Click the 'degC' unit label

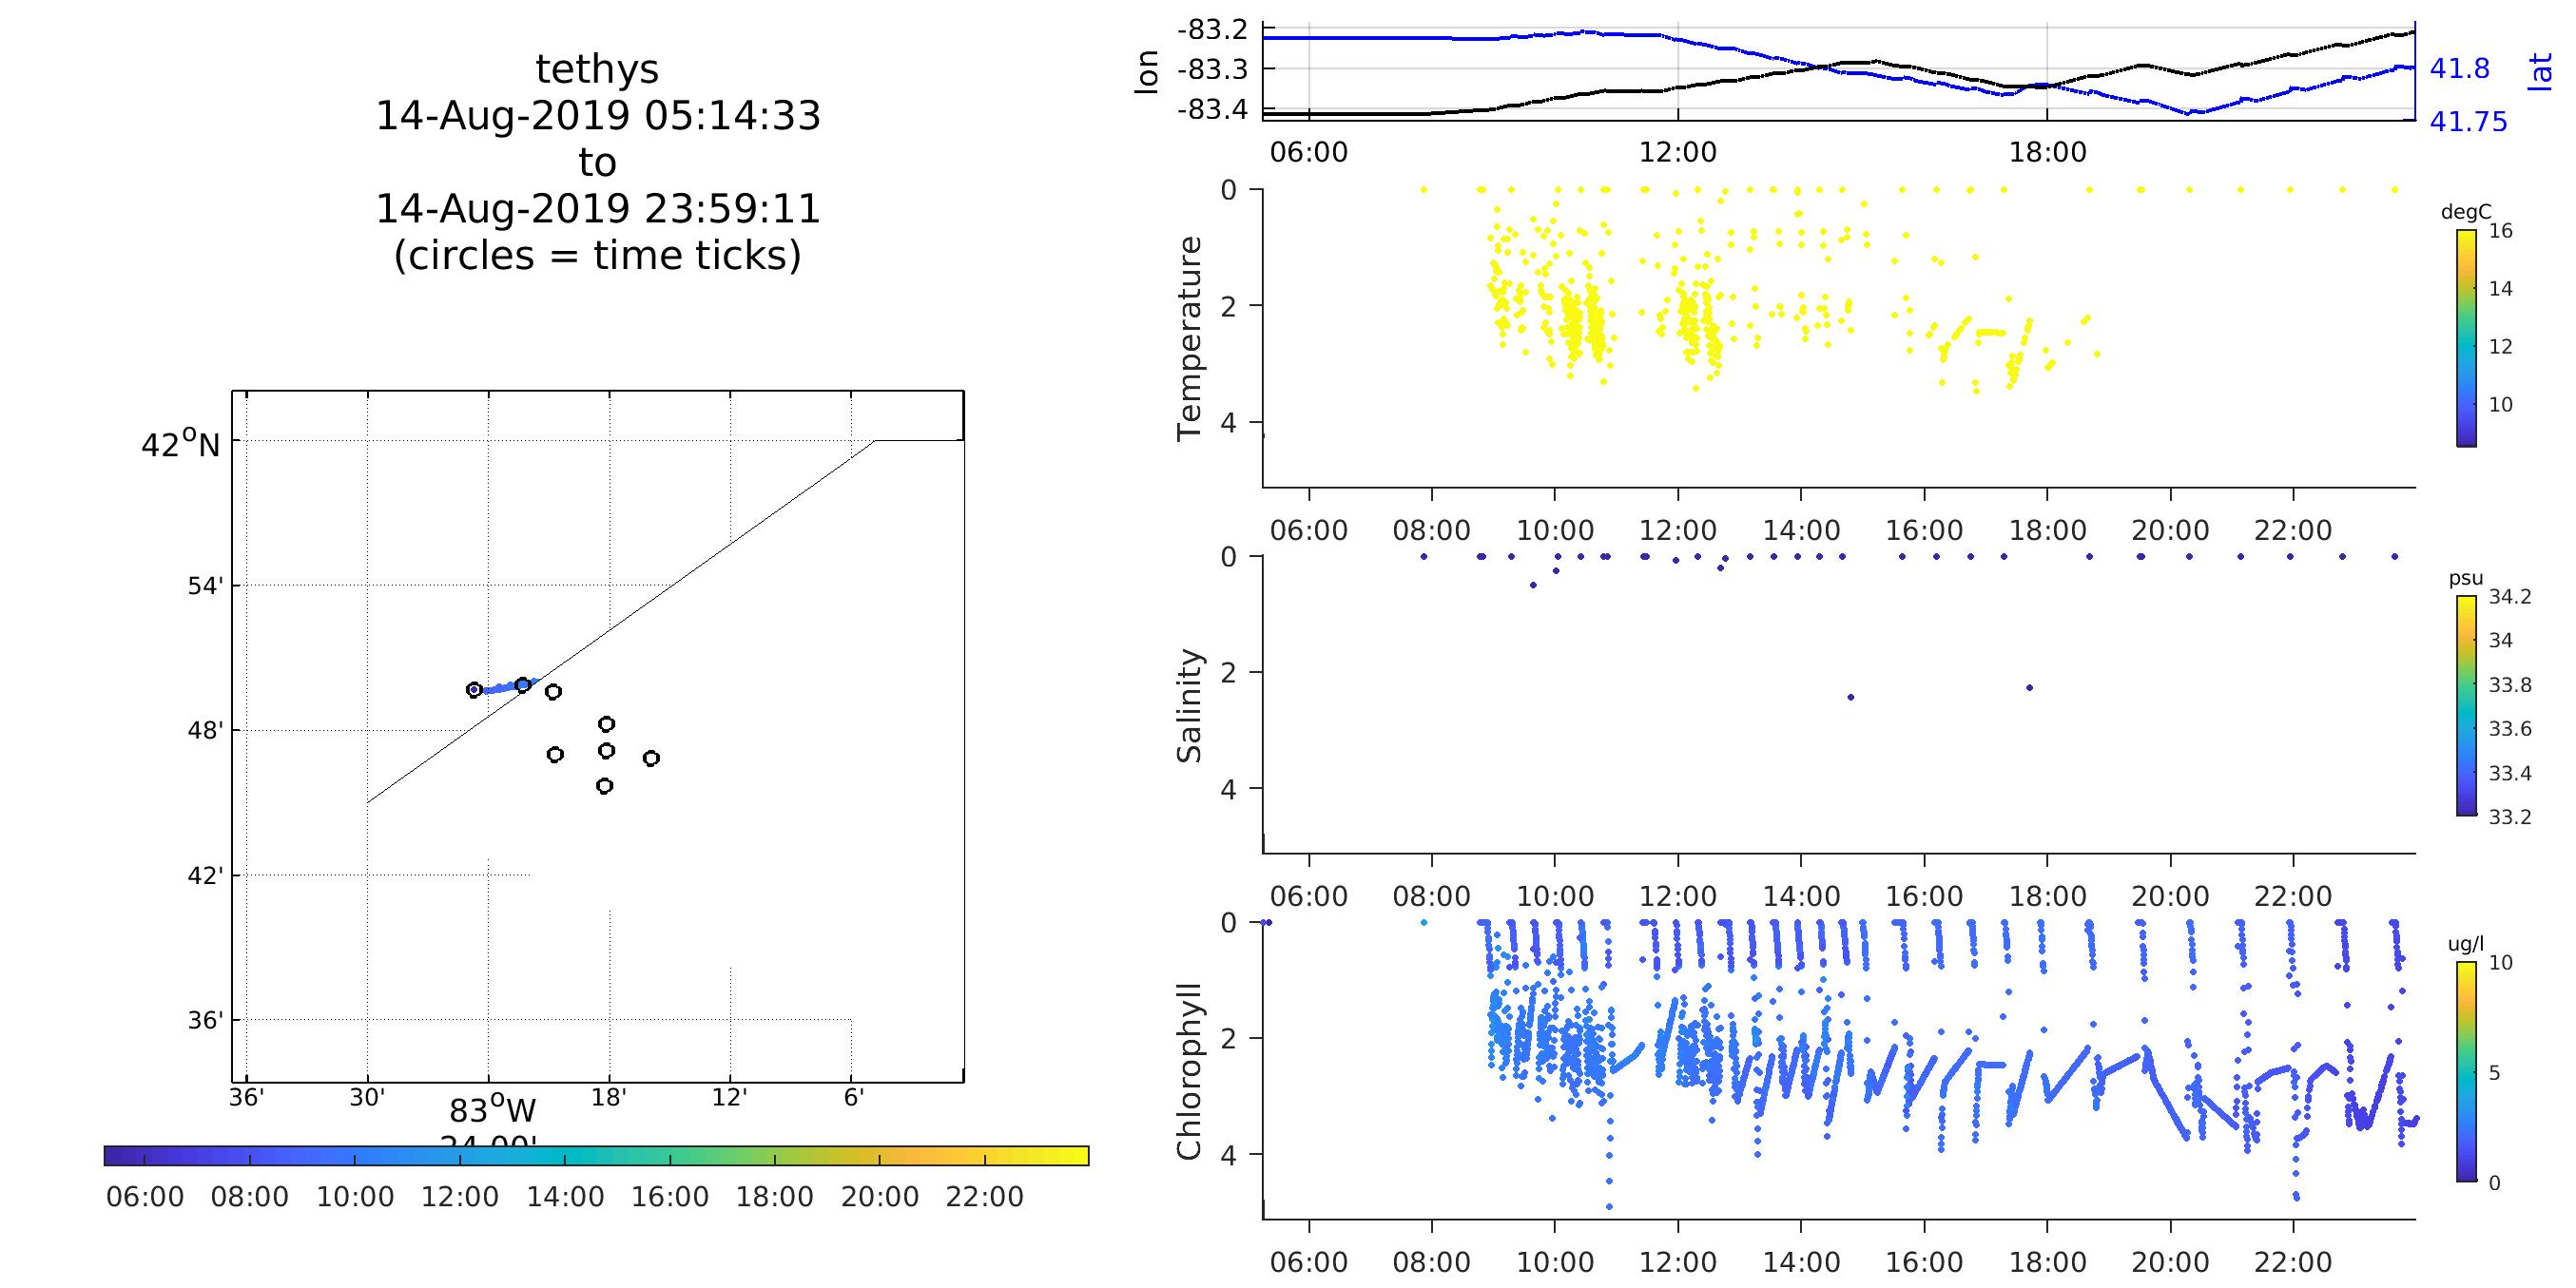point(2466,212)
